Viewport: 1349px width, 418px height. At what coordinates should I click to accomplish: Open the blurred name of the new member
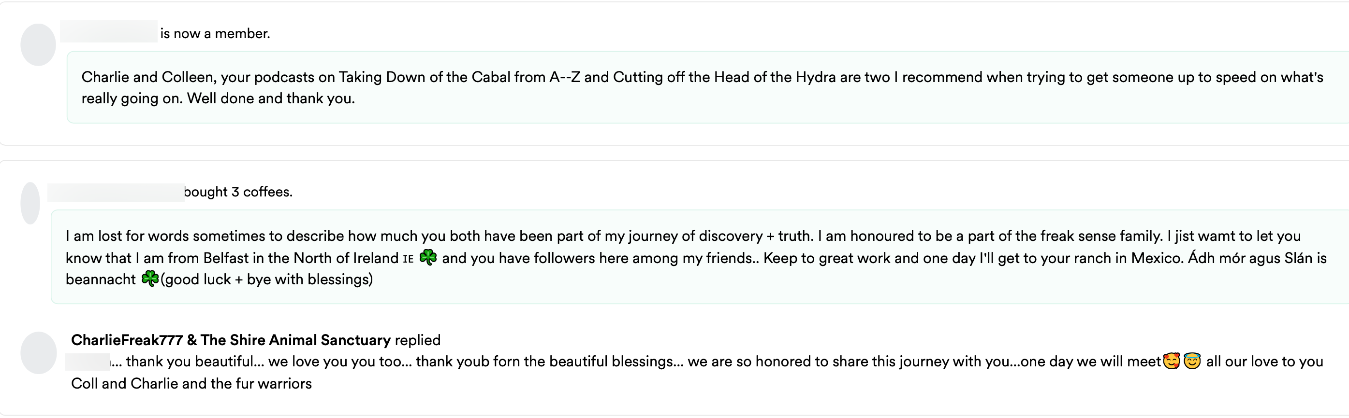pos(108,32)
